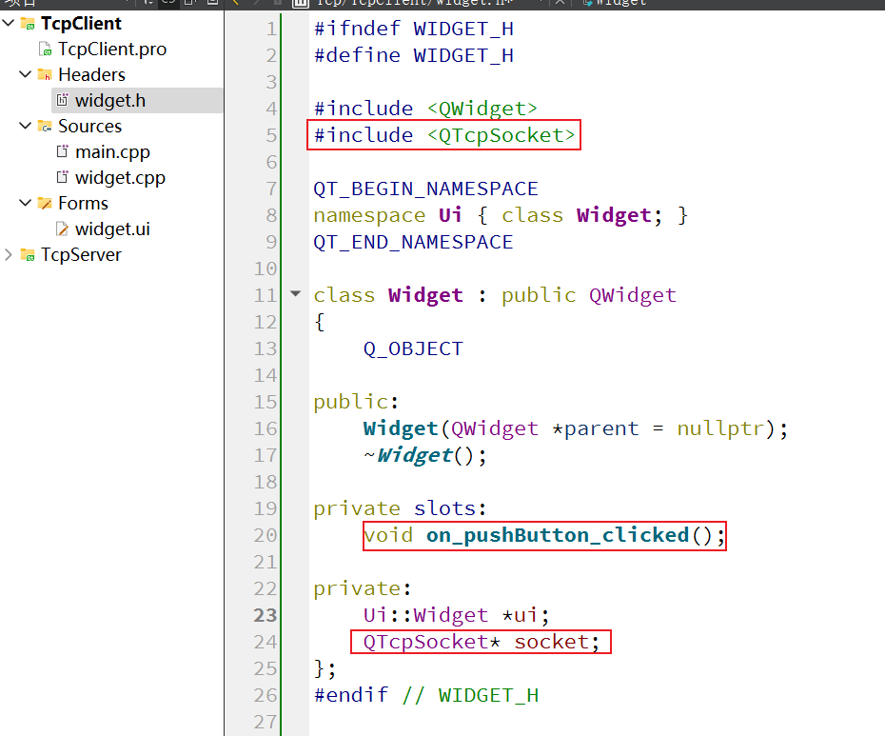The height and width of the screenshot is (736, 885).
Task: Click the 'public:' access specifier
Action: click(356, 402)
